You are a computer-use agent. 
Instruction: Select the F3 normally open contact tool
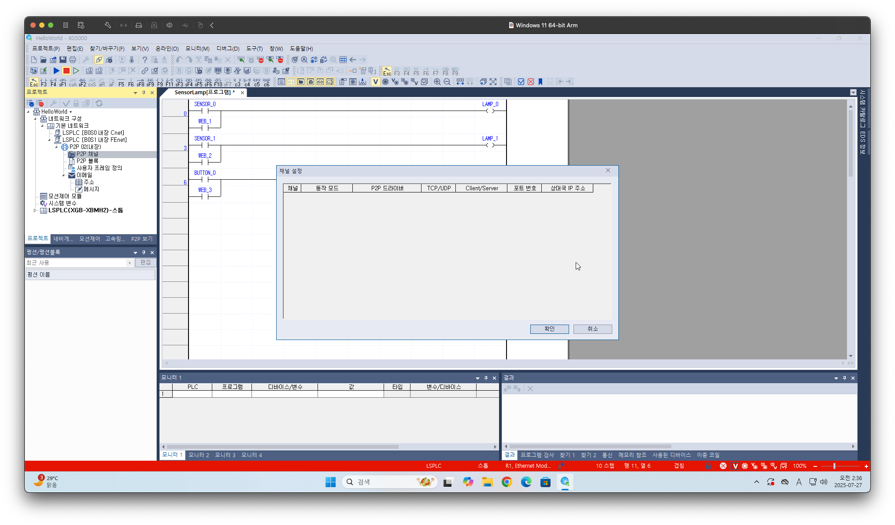(44, 82)
